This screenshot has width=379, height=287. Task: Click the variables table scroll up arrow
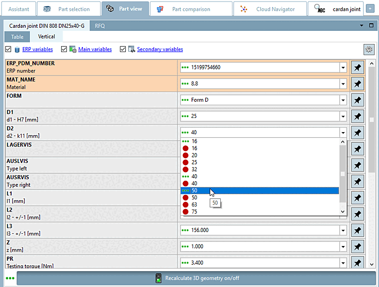click(x=372, y=63)
